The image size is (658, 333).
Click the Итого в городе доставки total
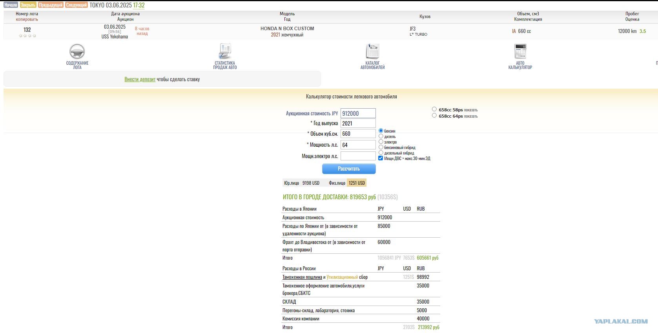pyautogui.click(x=340, y=197)
